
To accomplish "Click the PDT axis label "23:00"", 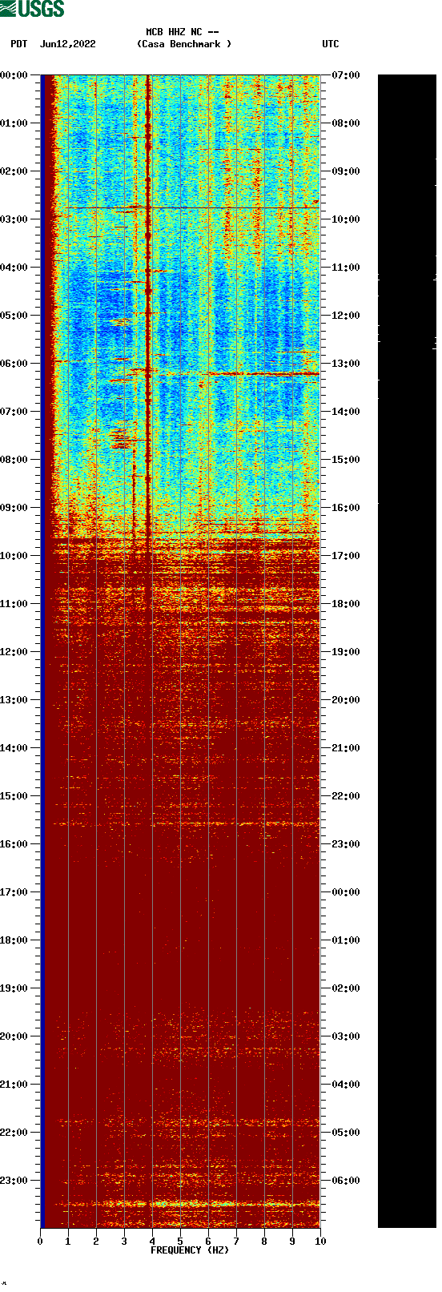I will click(14, 1181).
